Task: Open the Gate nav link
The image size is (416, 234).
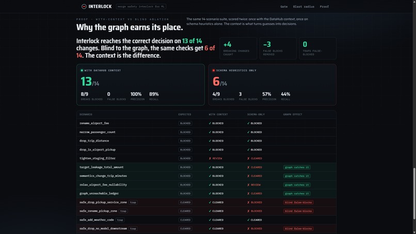Action: [x=284, y=7]
